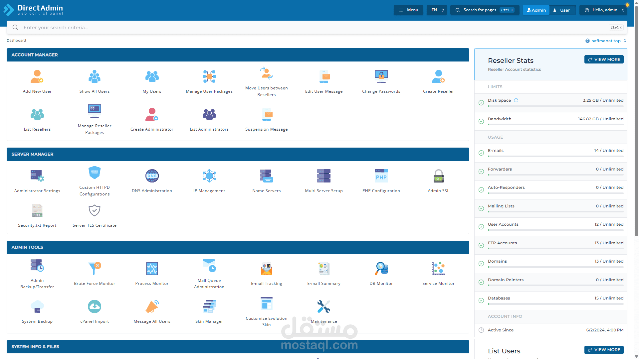Open the EN language dropdown

point(436,10)
